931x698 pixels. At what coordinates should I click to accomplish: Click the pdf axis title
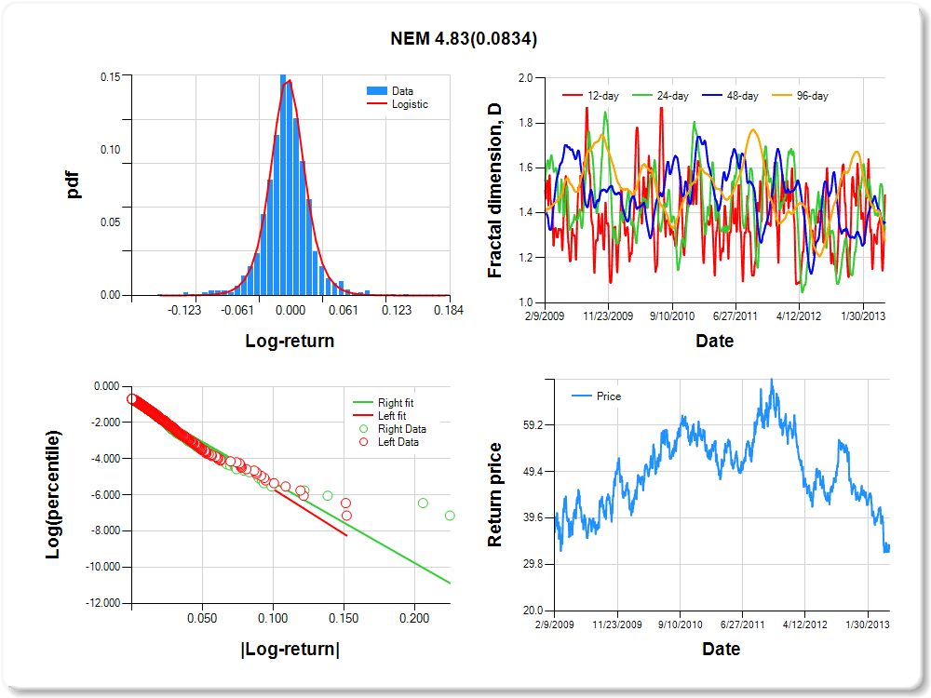pos(72,186)
